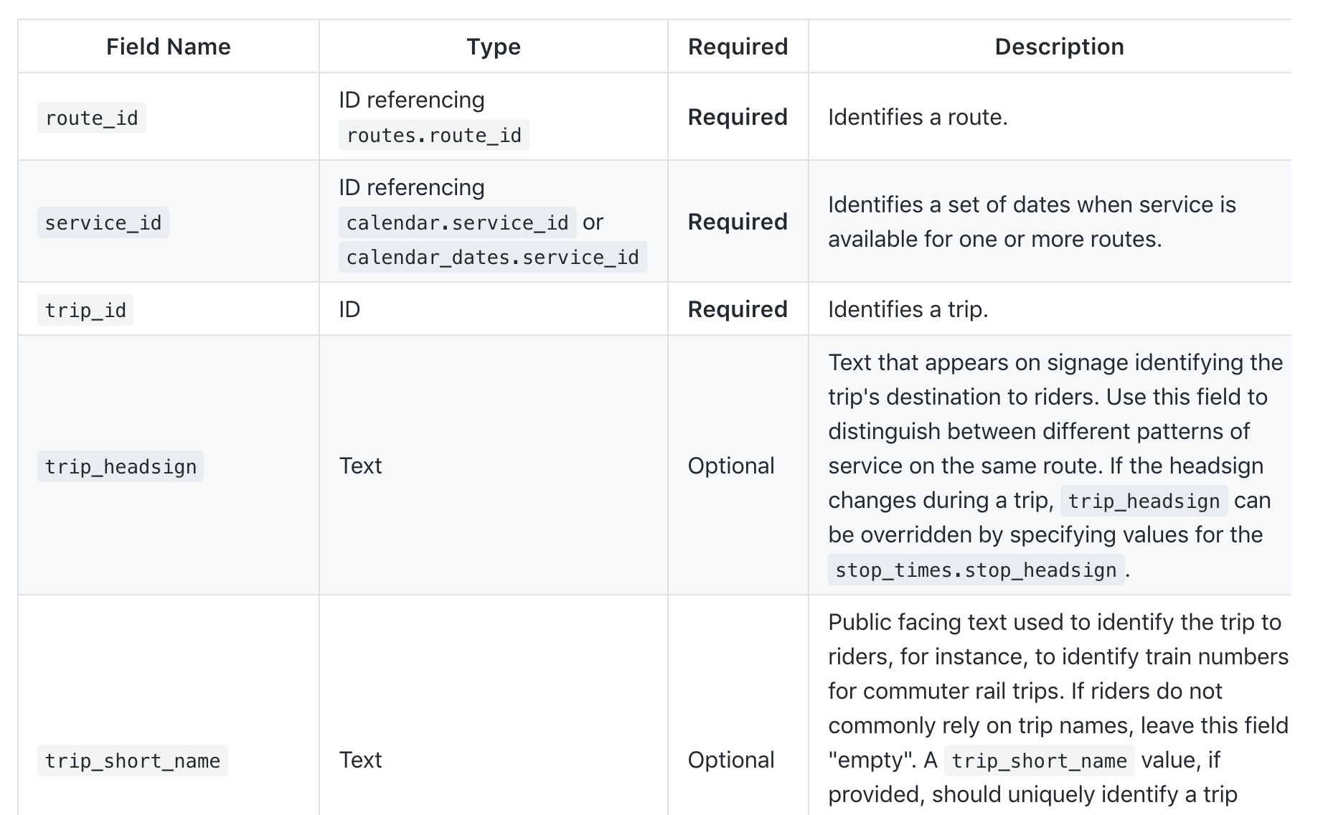Click the service_id field name code
Screen dimensions: 1323x815
[103, 222]
